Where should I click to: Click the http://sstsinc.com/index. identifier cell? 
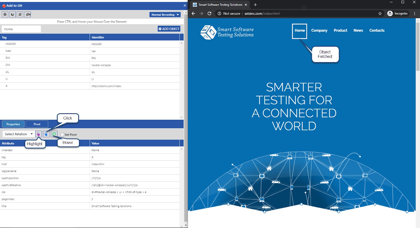coord(135,86)
